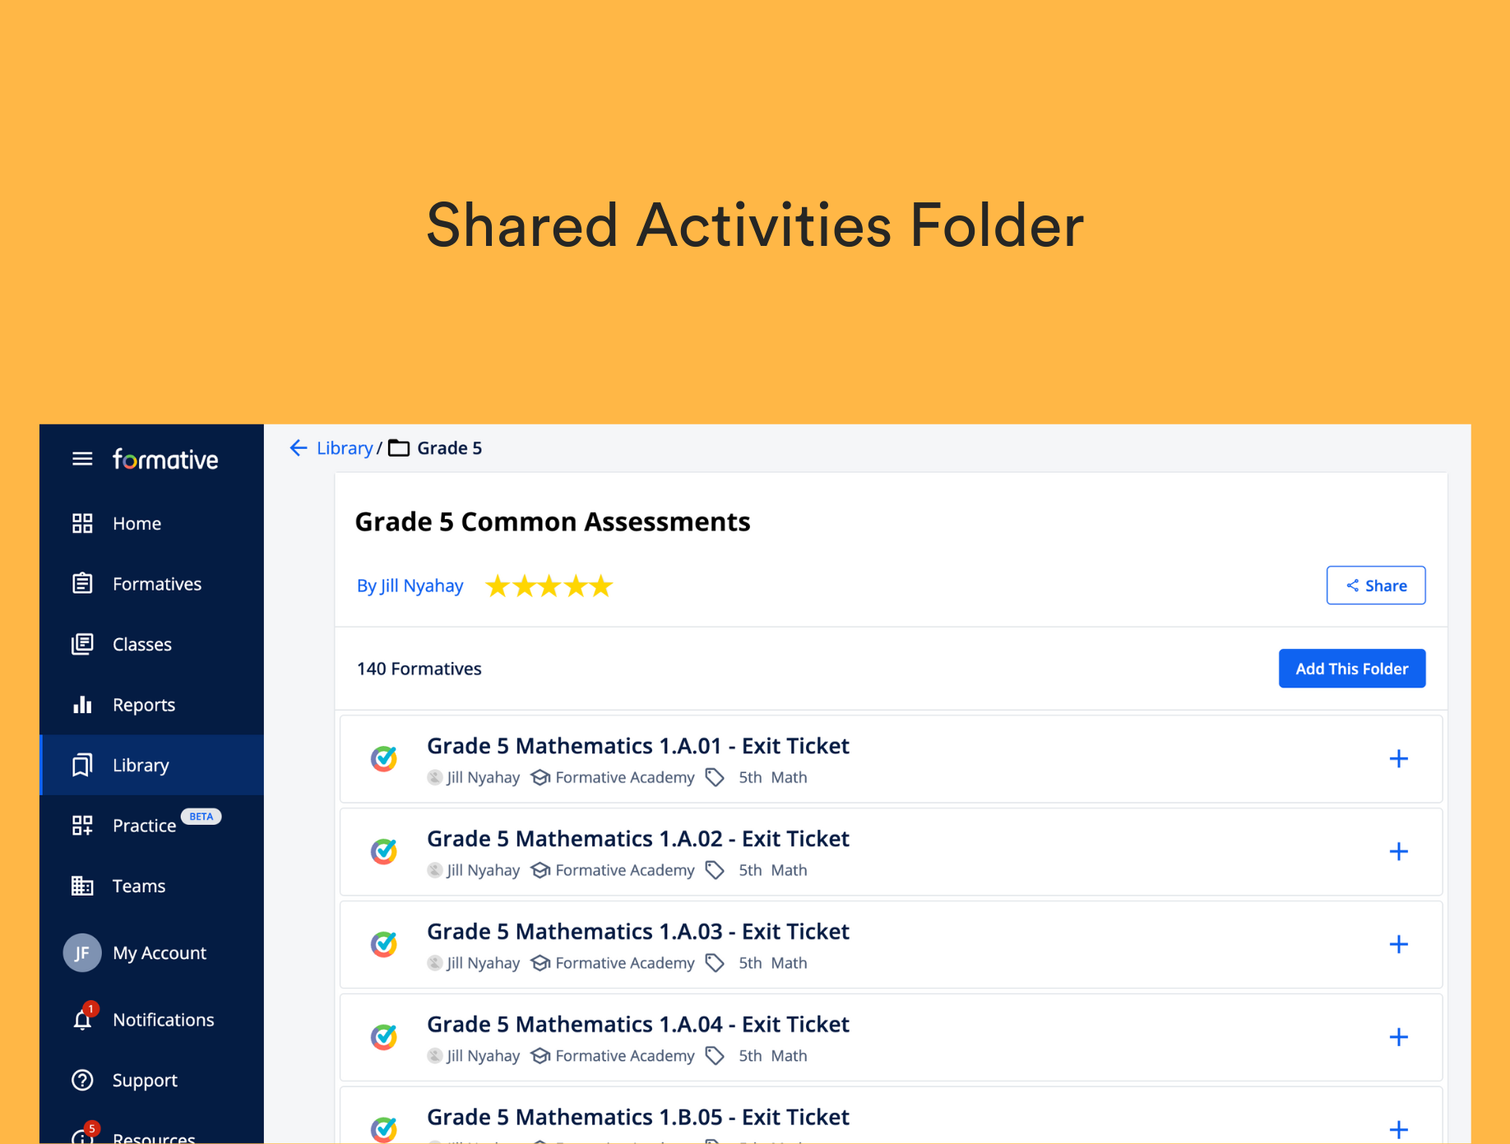Open the Classes section

[x=141, y=644]
